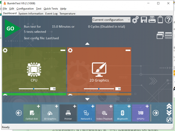The width and height of the screenshot is (175, 131).
Task: Open the Current configuration dropdown
Action: (111, 20)
